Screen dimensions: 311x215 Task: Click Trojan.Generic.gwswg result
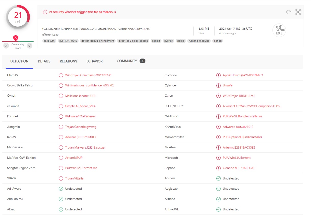[x=81, y=127]
